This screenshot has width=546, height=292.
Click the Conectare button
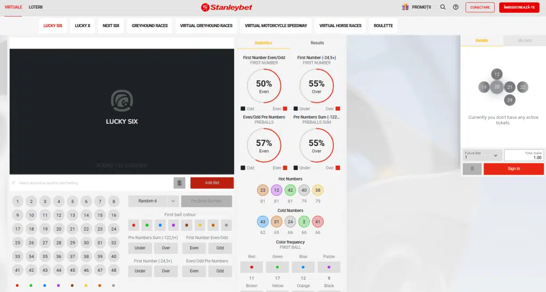(480, 7)
